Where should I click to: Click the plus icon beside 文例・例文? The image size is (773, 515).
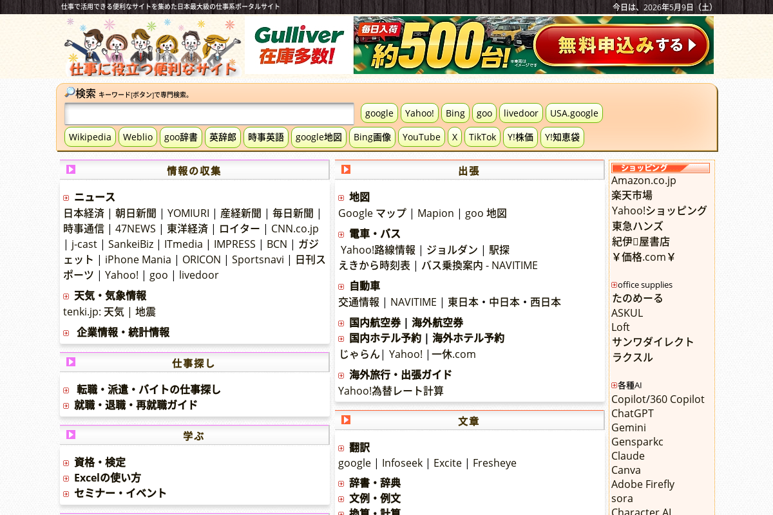pos(341,500)
